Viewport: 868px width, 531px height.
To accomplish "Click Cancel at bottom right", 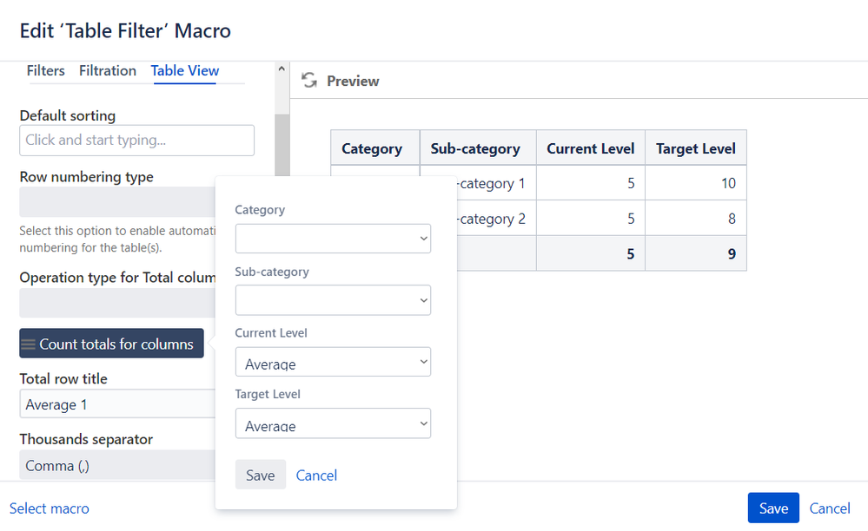I will point(829,508).
